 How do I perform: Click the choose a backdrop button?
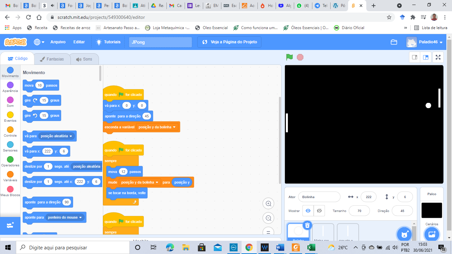coord(431,234)
